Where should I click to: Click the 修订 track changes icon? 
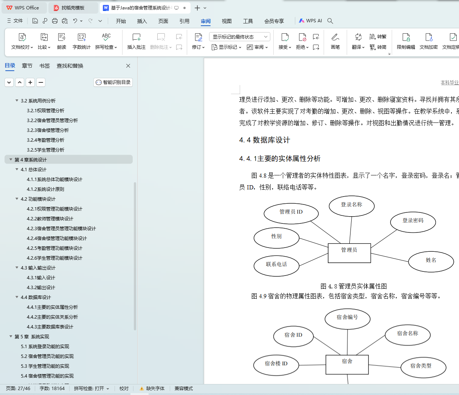[x=198, y=37]
